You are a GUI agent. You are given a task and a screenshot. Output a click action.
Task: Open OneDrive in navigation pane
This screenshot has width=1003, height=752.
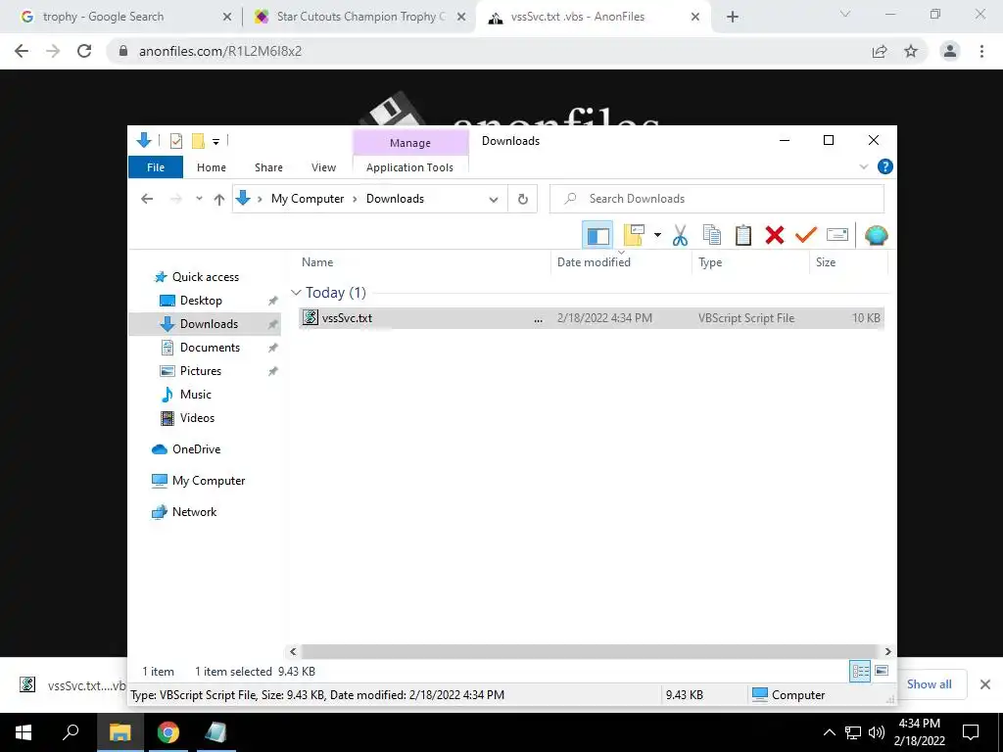click(x=196, y=449)
